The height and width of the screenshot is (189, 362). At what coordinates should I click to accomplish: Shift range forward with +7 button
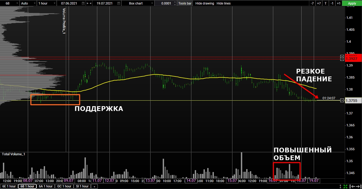[x=319, y=3]
